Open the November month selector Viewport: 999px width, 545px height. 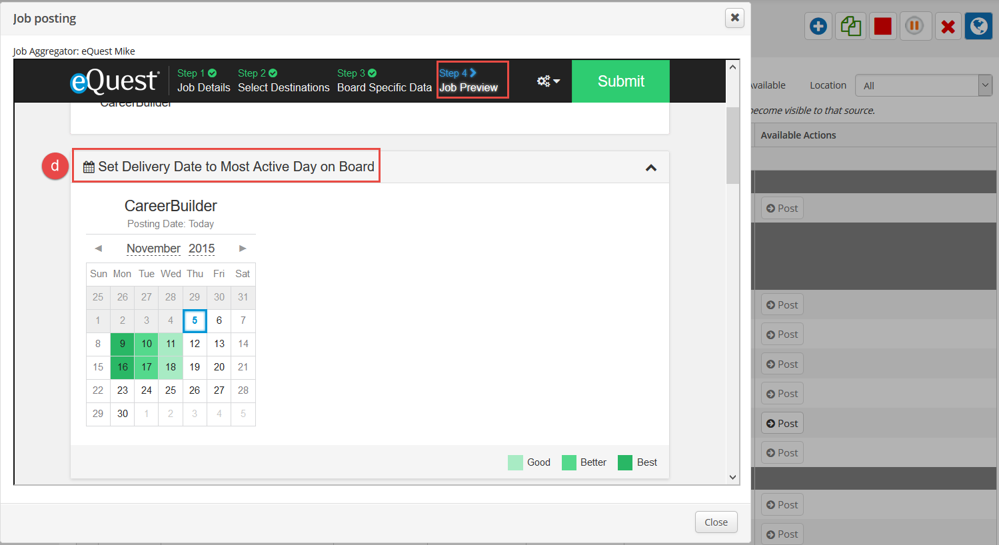pyautogui.click(x=153, y=249)
